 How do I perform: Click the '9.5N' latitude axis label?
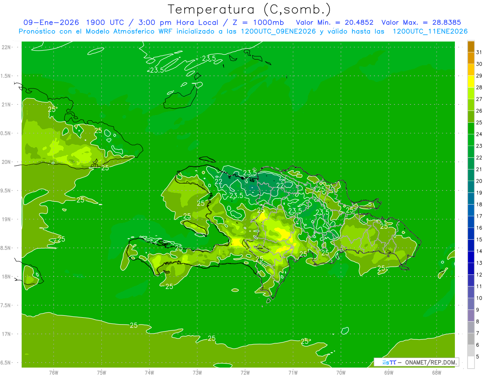point(6,191)
